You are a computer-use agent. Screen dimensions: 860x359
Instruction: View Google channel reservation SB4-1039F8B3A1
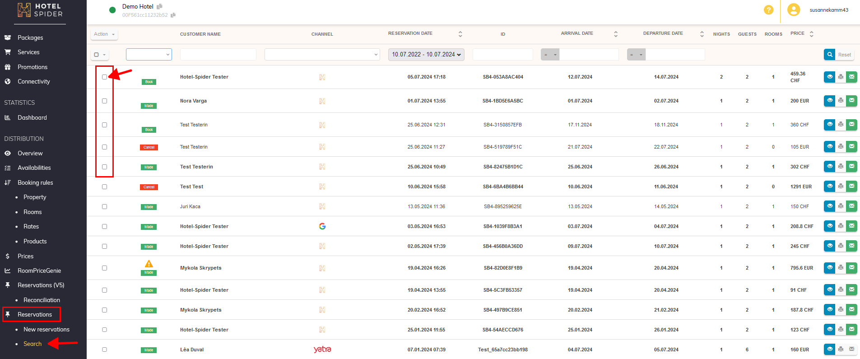pyautogui.click(x=829, y=226)
